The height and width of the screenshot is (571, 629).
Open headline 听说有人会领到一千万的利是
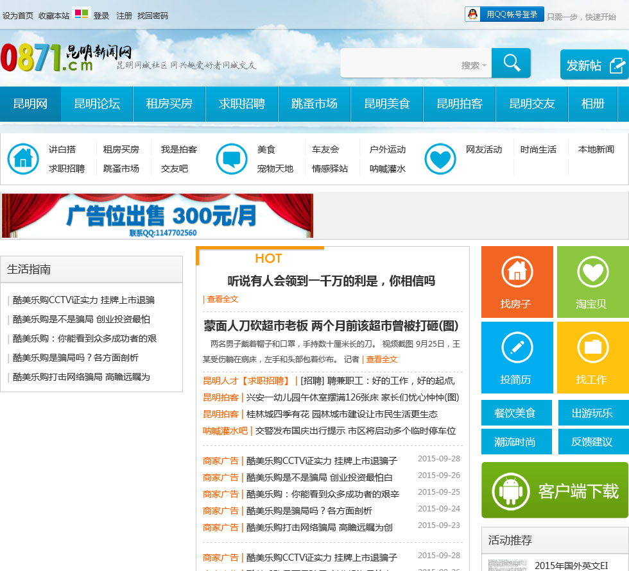(x=331, y=281)
